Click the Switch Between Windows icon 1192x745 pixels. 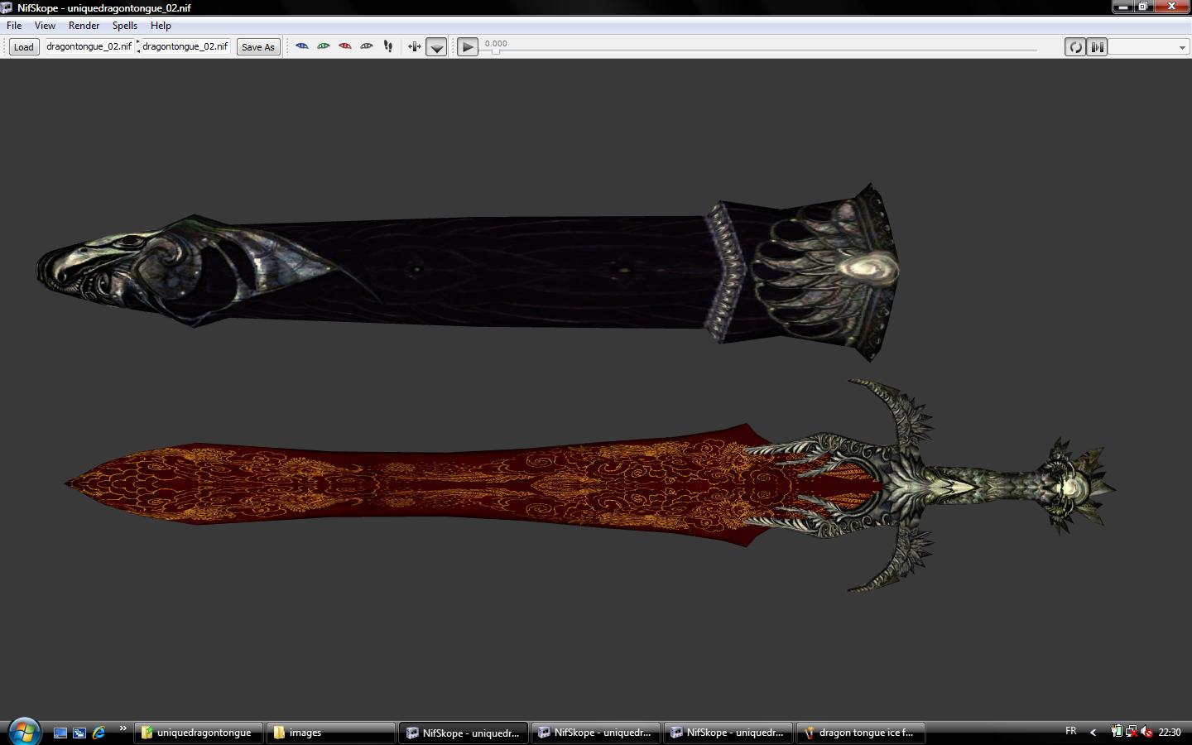[79, 733]
